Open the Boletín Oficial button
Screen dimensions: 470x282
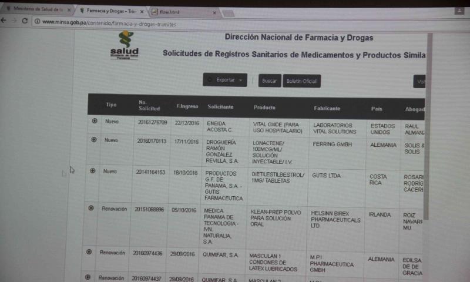pos(301,81)
